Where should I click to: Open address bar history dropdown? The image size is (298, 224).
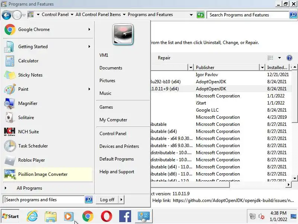191,15
